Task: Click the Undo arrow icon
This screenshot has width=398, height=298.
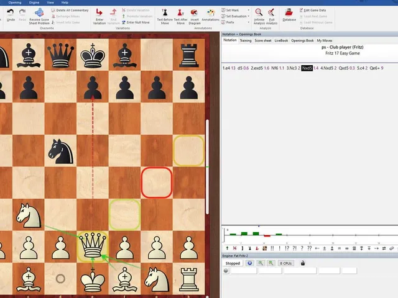Action: click(x=10, y=12)
